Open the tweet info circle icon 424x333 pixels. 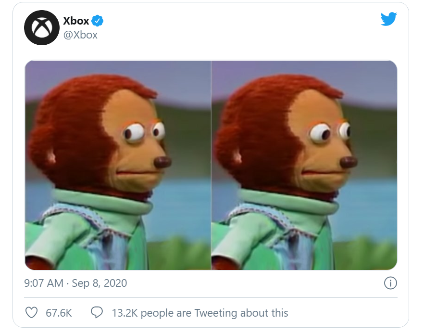[390, 283]
